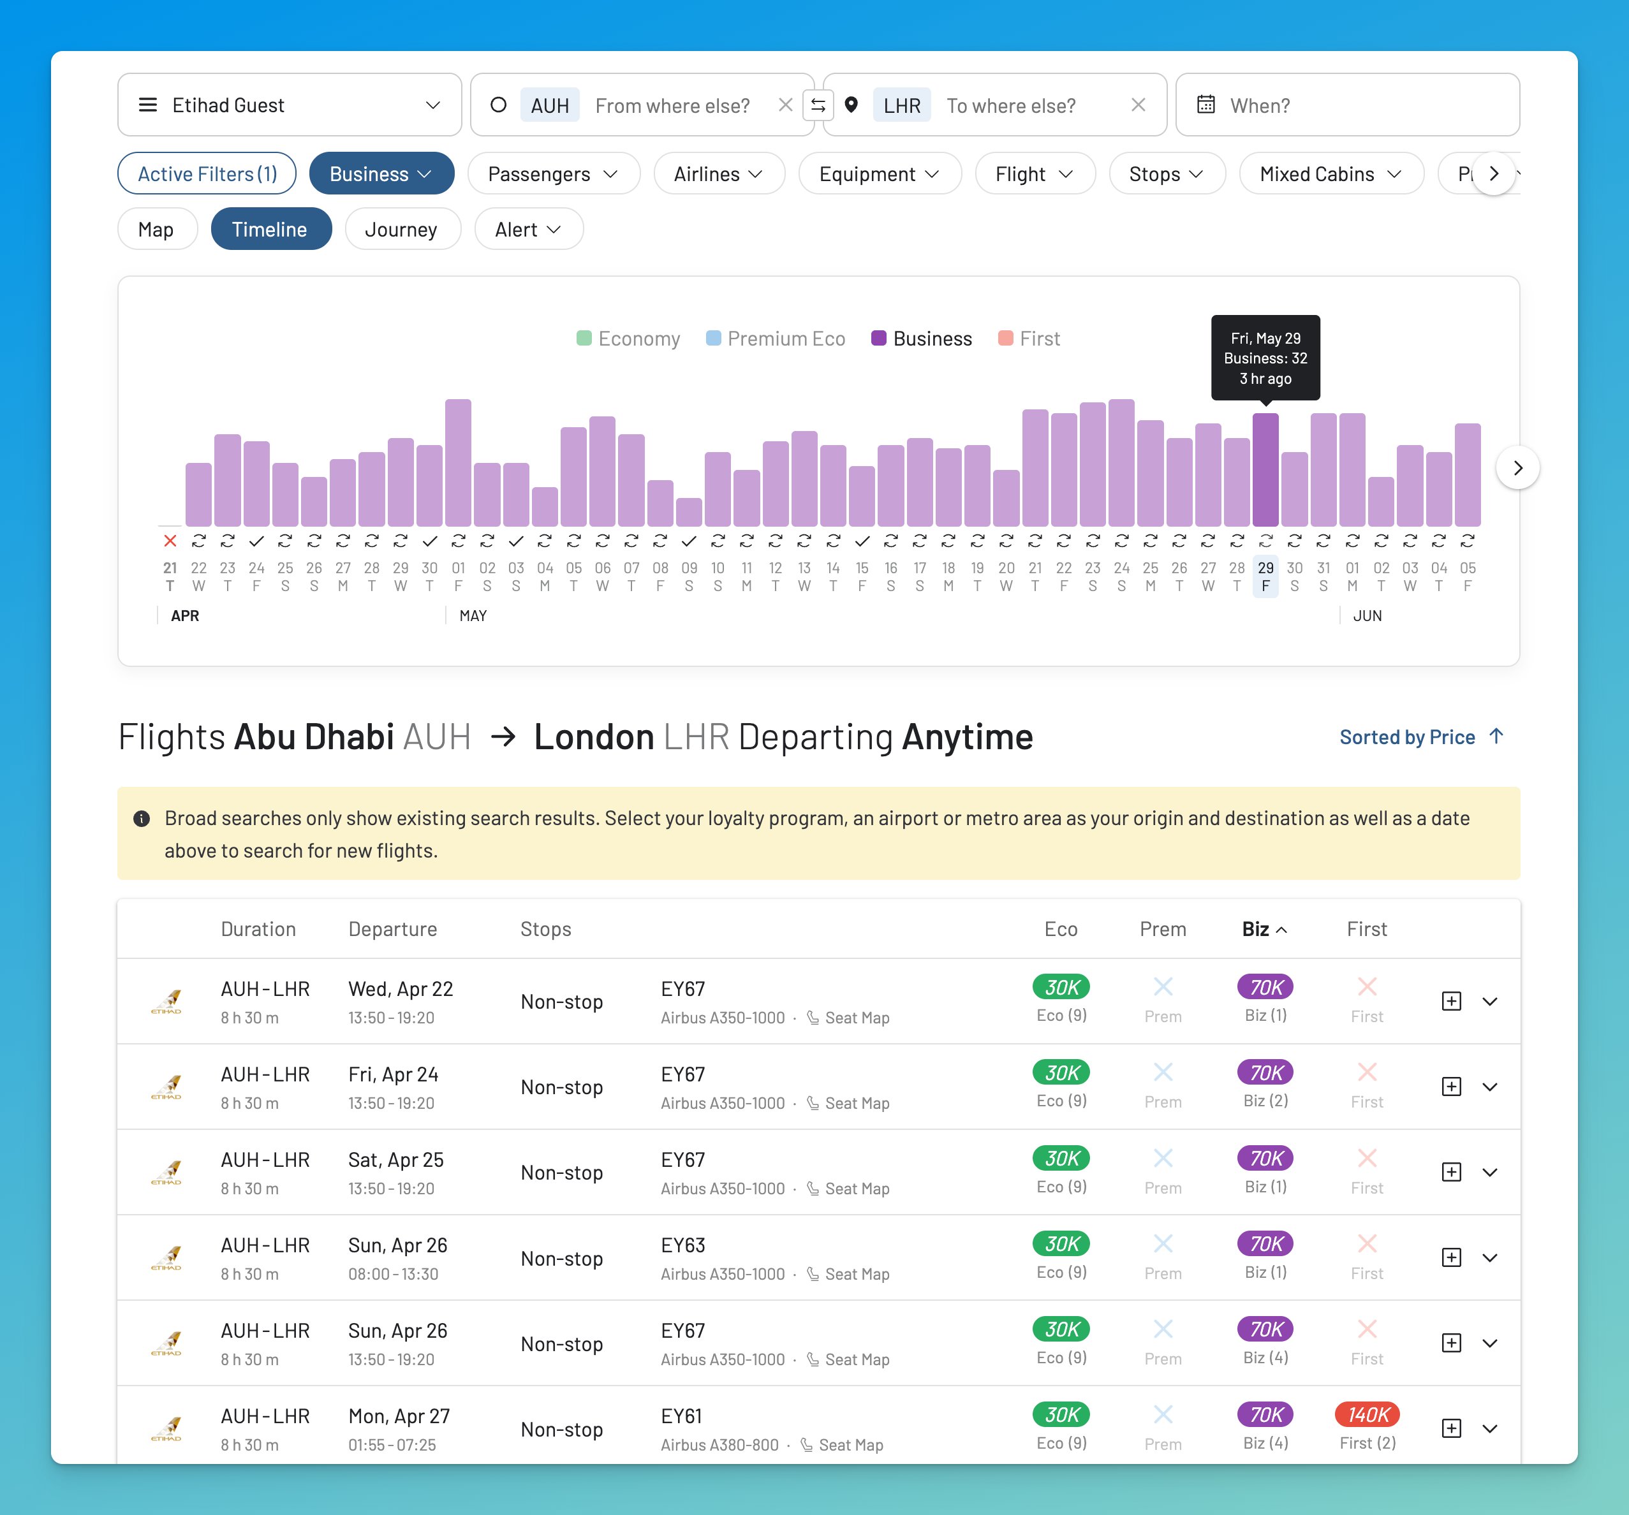Screen dimensions: 1629x1515
Task: Click the Seat Map phone icon on first flight
Action: 812,1018
